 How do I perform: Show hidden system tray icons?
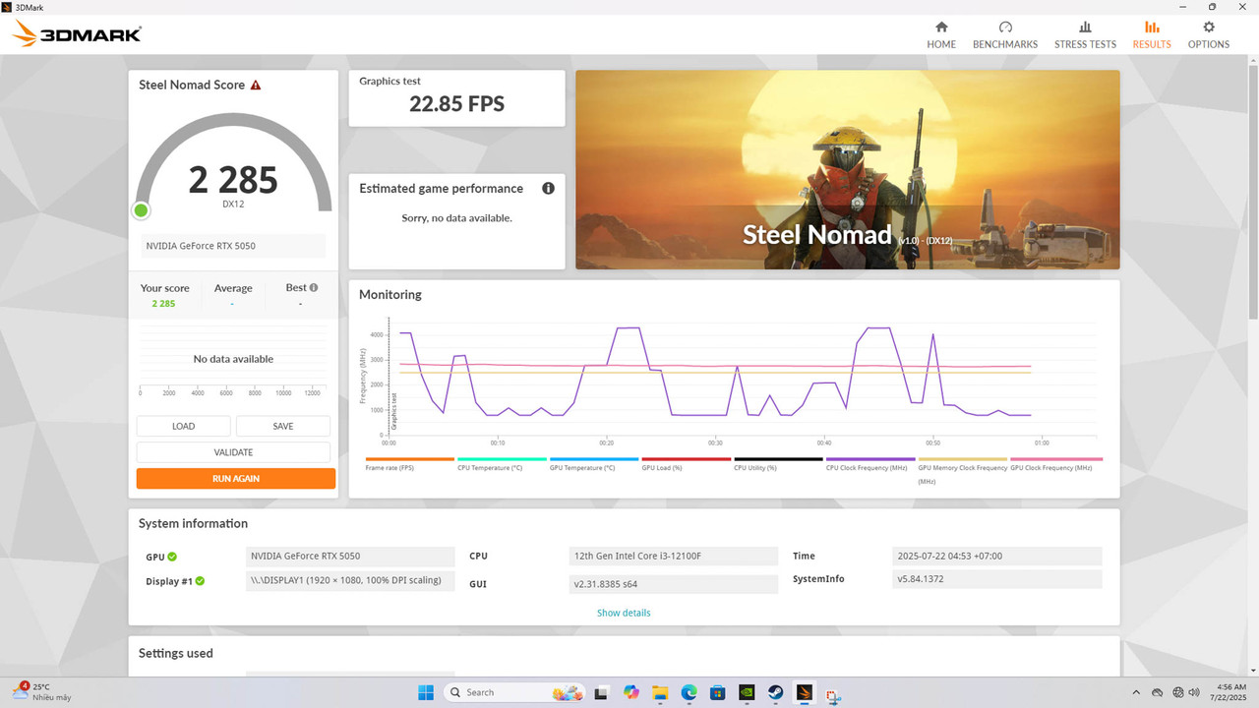[1137, 692]
